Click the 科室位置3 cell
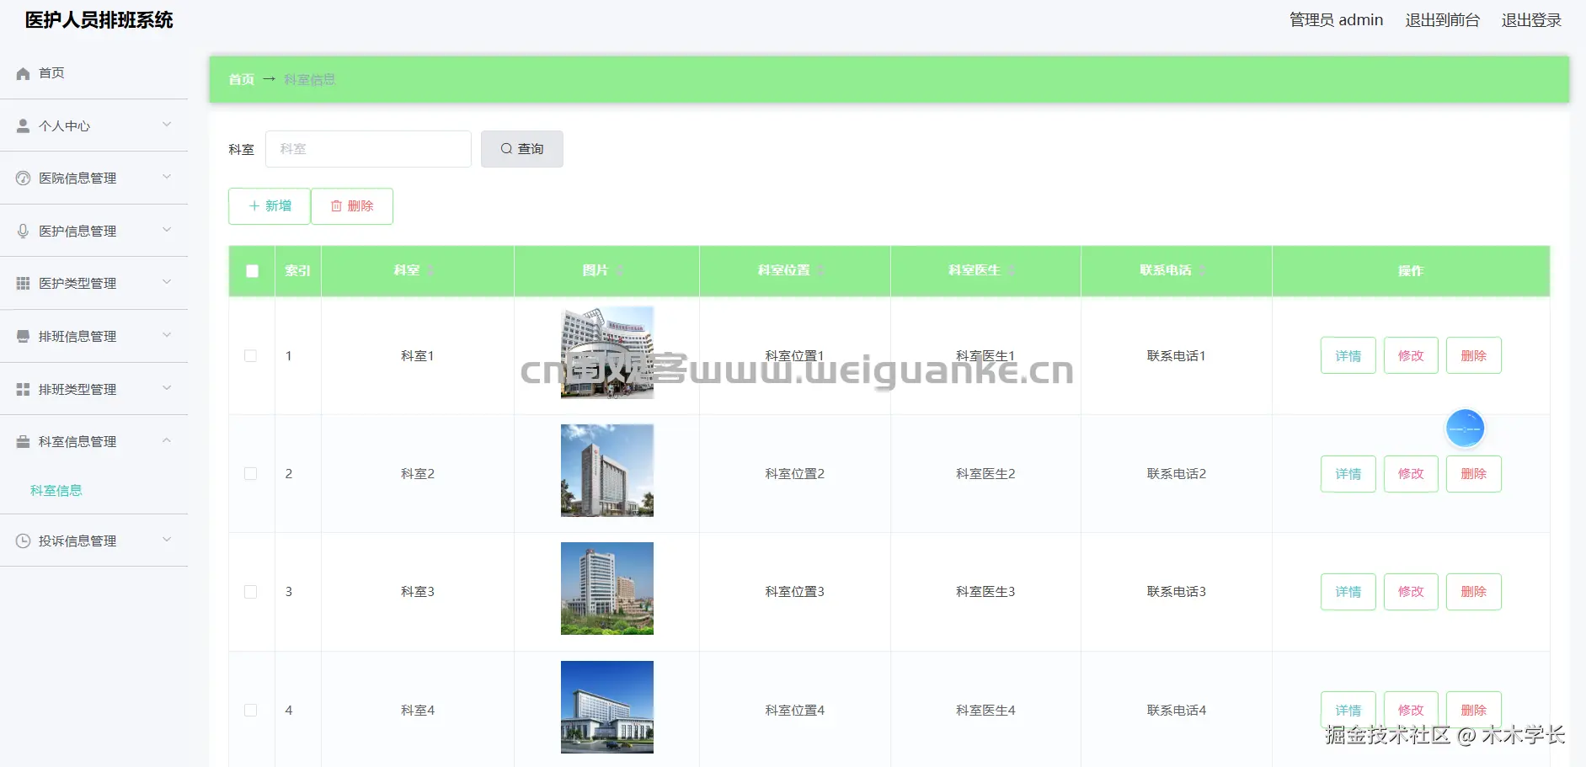The width and height of the screenshot is (1586, 767). [x=795, y=592]
